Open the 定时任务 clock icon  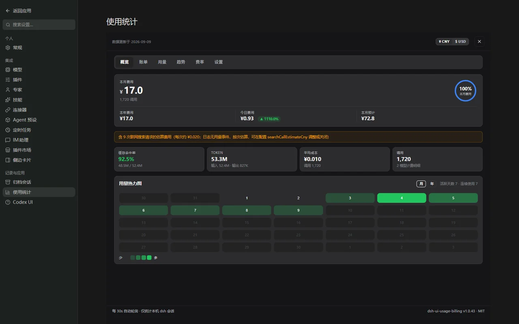tap(8, 130)
